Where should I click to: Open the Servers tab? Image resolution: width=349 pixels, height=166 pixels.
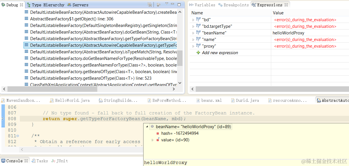78,5
